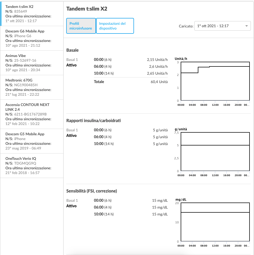The width and height of the screenshot is (254, 255).
Task: Select Animas Vibe device
Action: [x=32, y=63]
